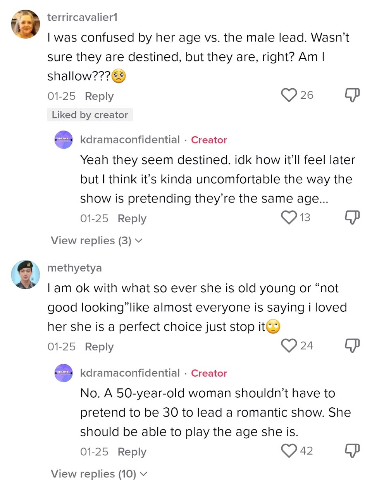372x489 pixels.
Task: Heart the creator's 'Yeah they seem destined' reply
Action: 289,217
